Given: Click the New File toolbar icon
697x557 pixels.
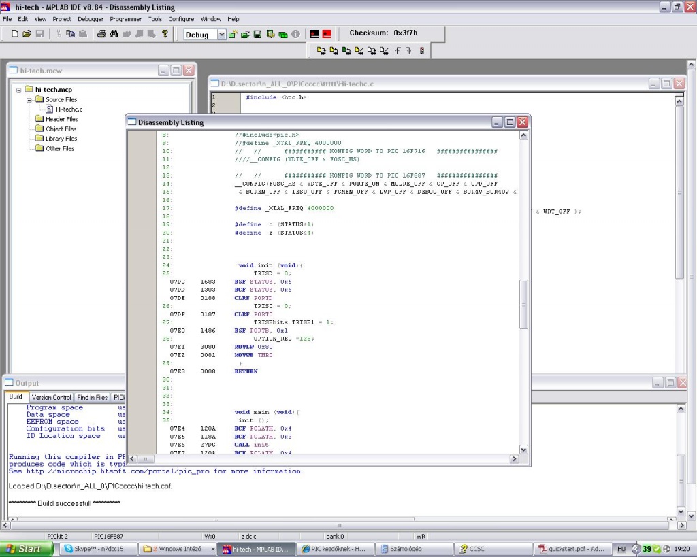Looking at the screenshot, I should [15, 34].
